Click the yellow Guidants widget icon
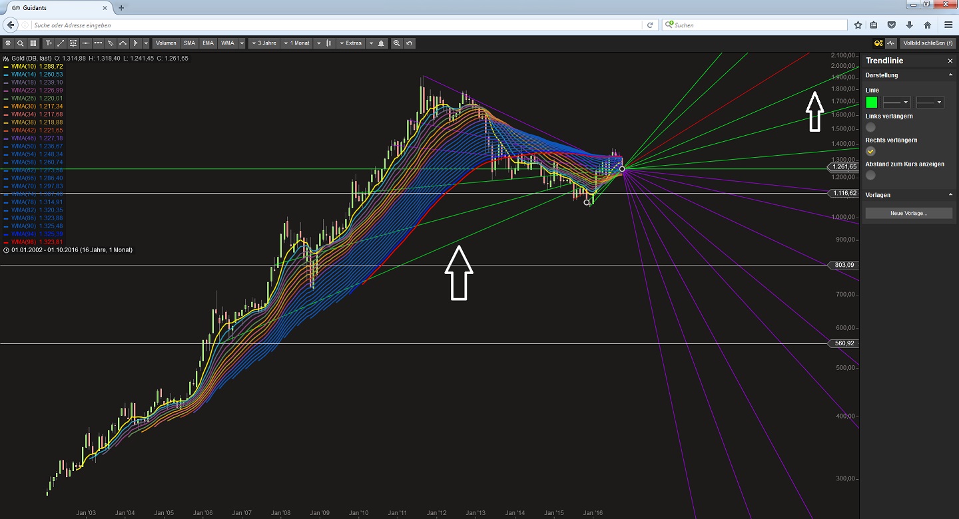 (878, 43)
